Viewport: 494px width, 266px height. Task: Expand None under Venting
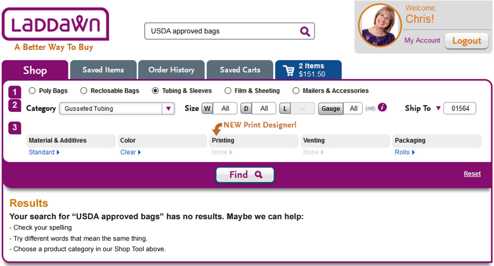click(313, 152)
